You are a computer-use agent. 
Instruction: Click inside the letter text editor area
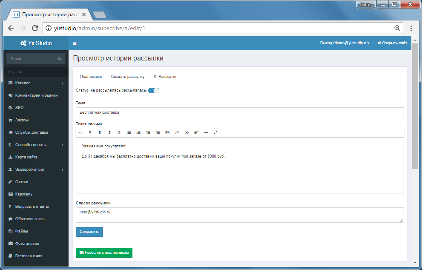point(240,166)
